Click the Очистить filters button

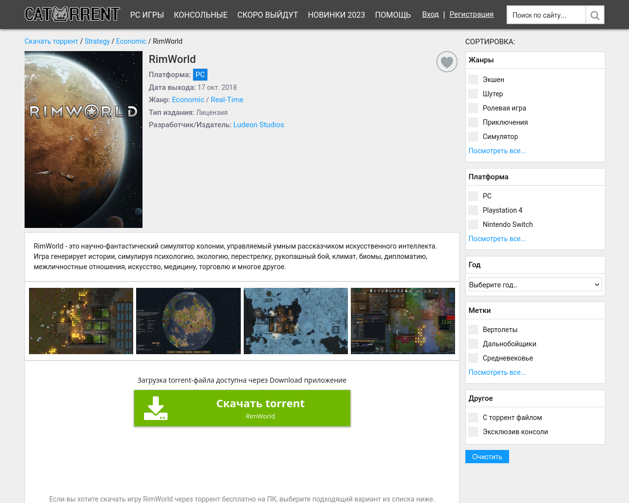pyautogui.click(x=487, y=457)
